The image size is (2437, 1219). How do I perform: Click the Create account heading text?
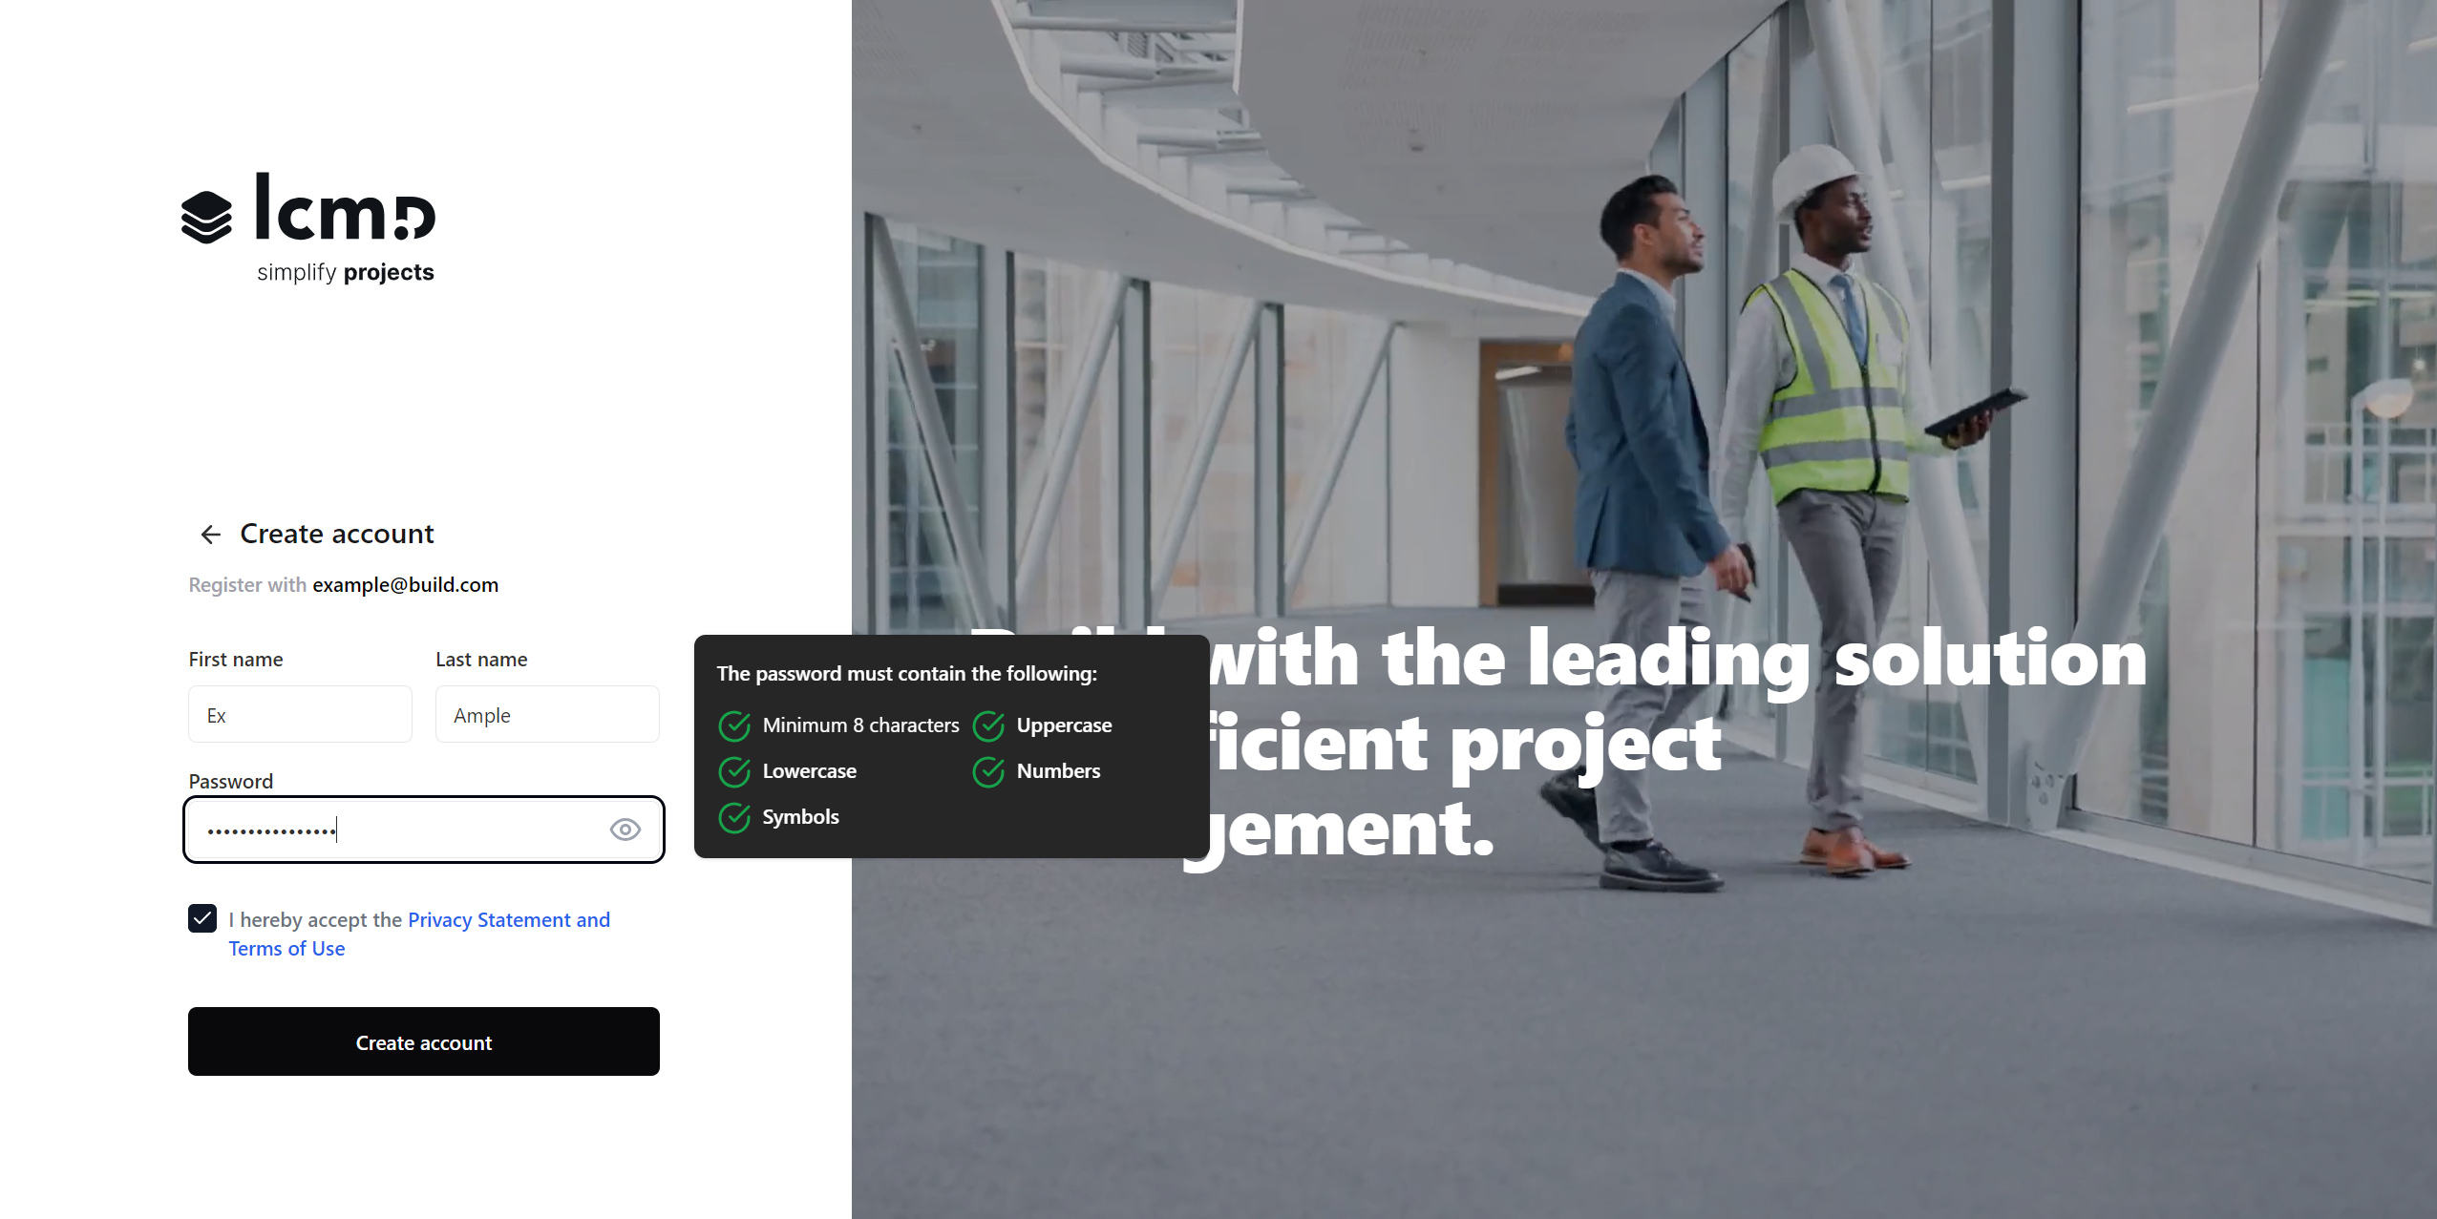coord(336,534)
